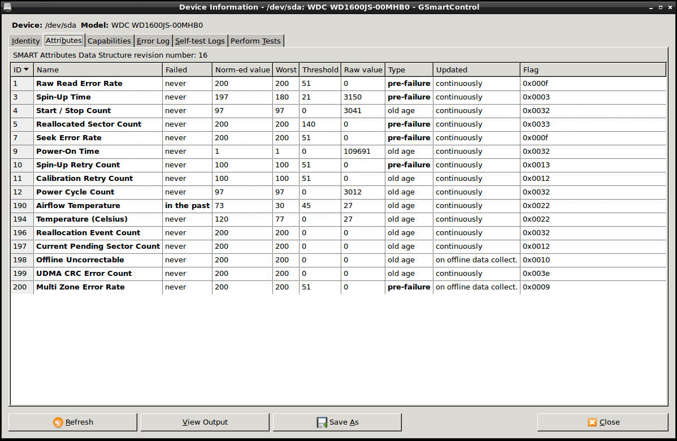
Task: Open the window menu in title bar
Action: coord(6,7)
